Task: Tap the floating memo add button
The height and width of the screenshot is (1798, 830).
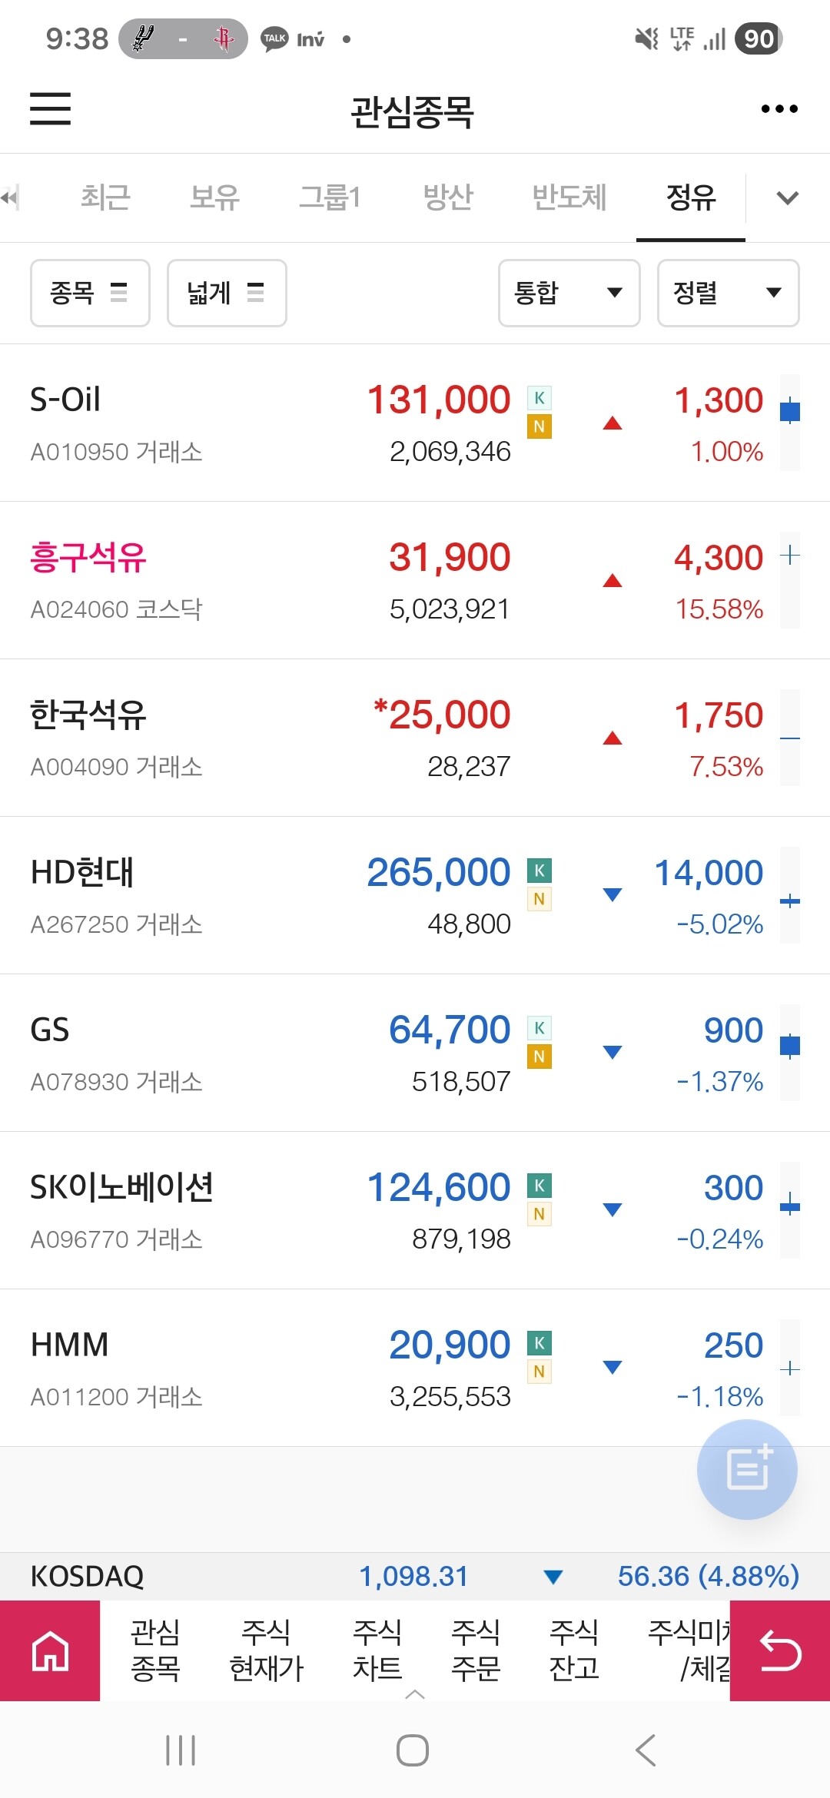Action: 747,1469
